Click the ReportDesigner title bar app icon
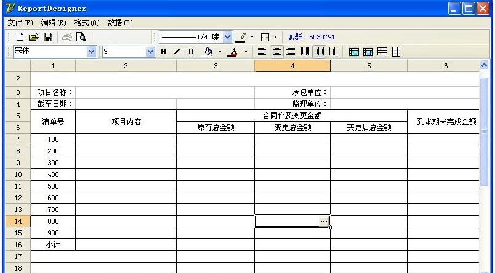Image resolution: width=495 pixels, height=273 pixels. [10, 8]
